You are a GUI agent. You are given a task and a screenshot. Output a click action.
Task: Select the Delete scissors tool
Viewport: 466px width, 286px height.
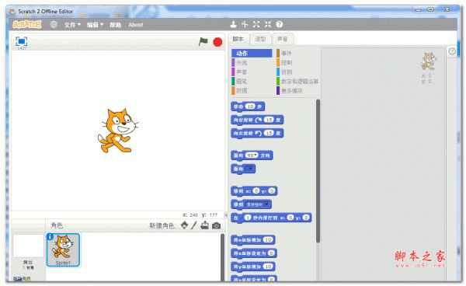pos(245,24)
